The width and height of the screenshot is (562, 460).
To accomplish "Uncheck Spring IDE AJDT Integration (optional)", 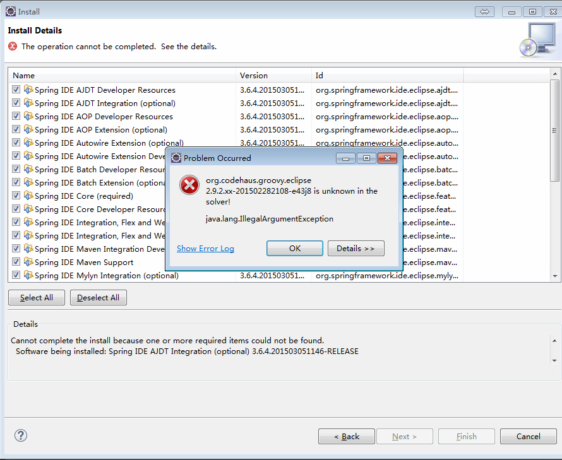I will click(16, 102).
